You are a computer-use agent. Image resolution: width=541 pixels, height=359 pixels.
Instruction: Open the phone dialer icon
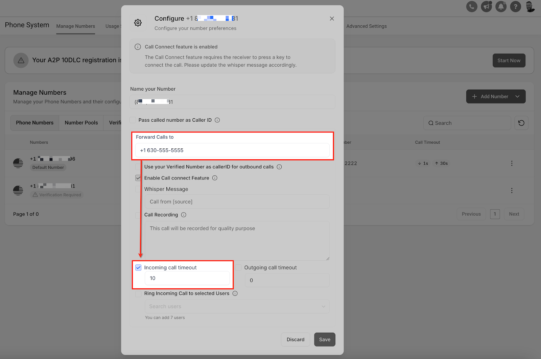pos(472,6)
